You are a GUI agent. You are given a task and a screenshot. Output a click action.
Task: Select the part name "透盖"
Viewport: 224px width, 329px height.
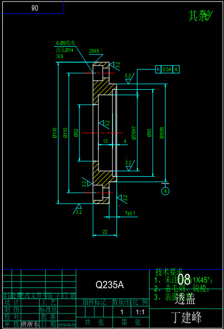coord(185,299)
